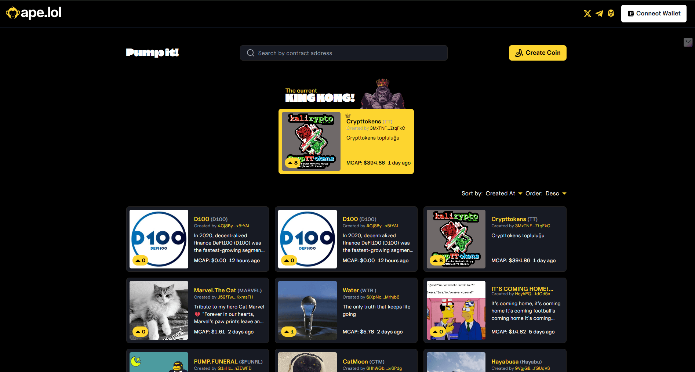Upvote the second D100 card (0 badge)

(289, 260)
